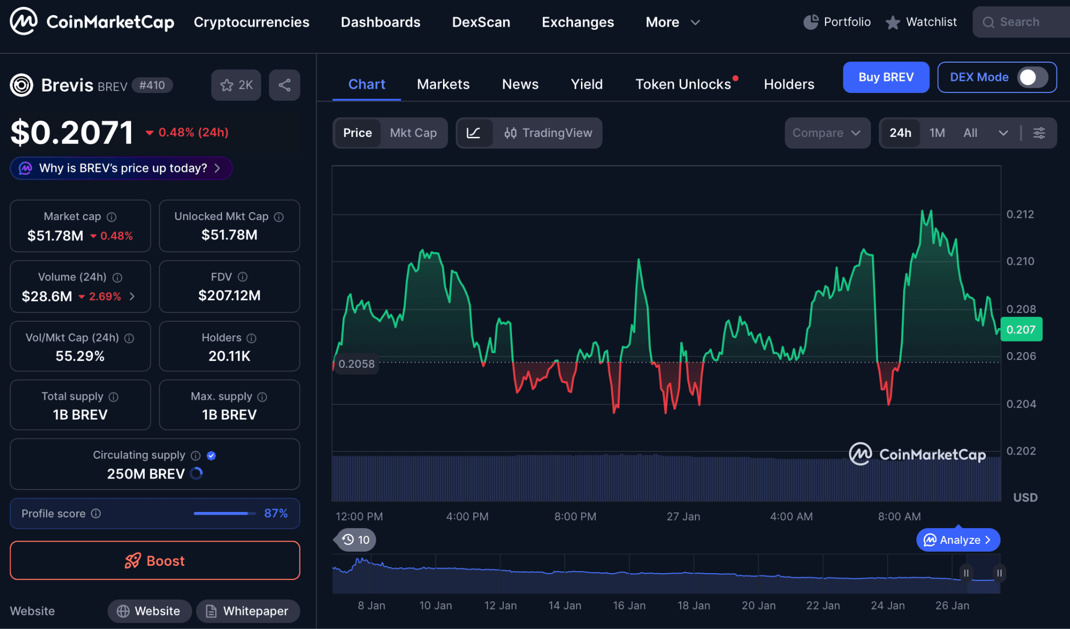Open the More navigation menu
Viewport: 1070px width, 629px height.
pyautogui.click(x=672, y=22)
